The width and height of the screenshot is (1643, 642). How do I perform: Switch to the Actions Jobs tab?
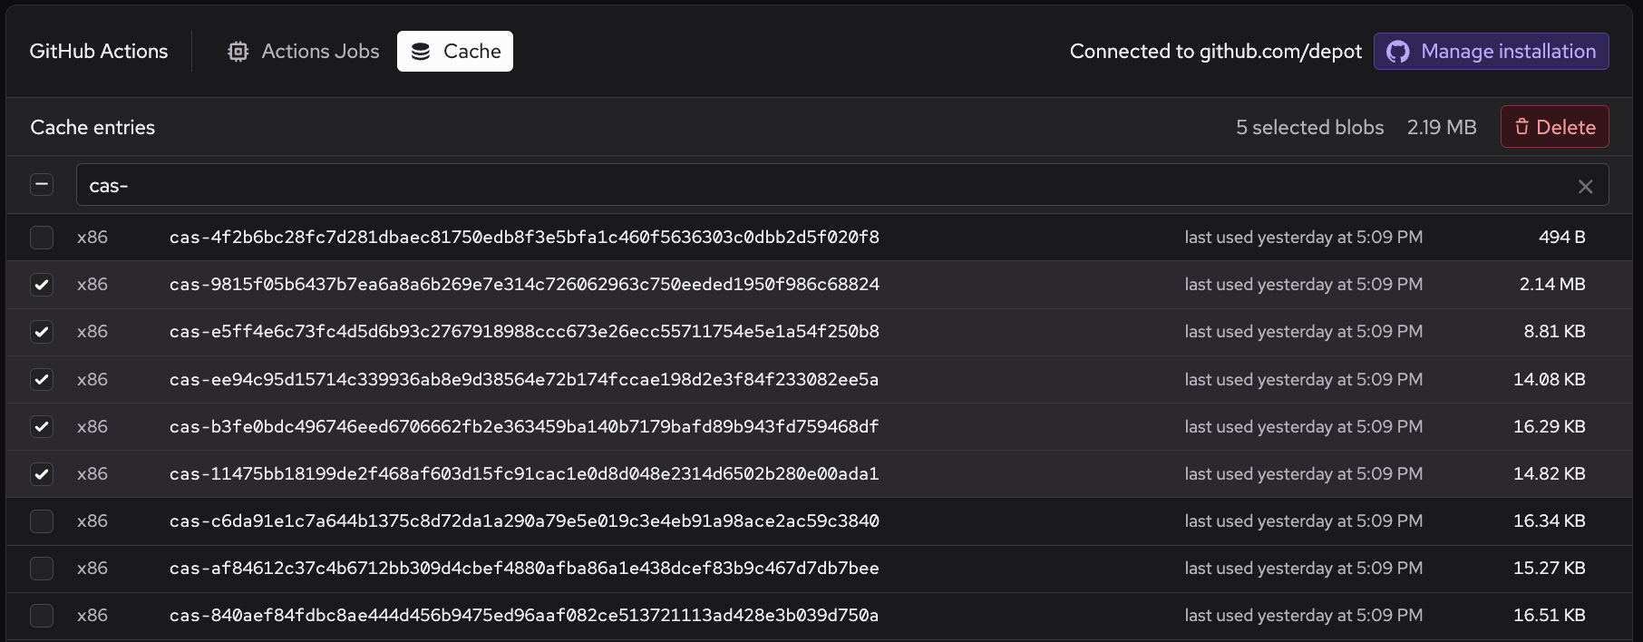[304, 52]
